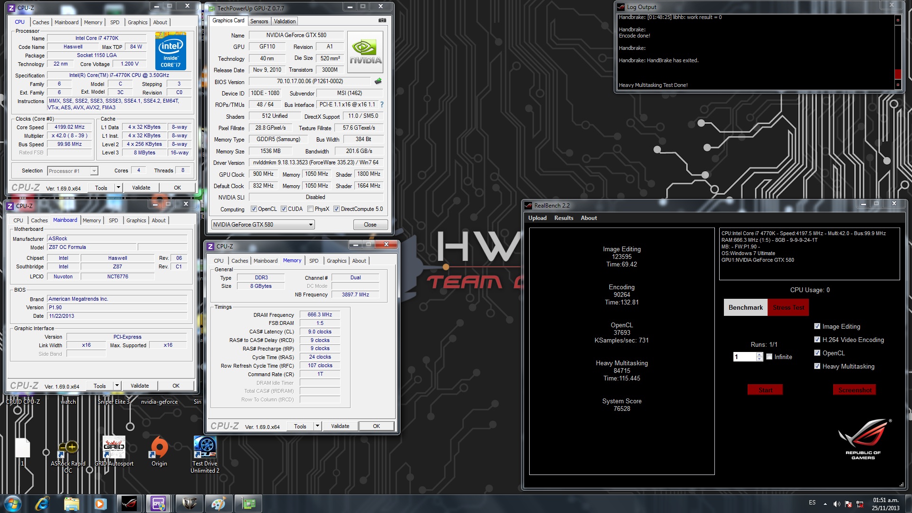Click the Bus Interface question mark icon
The image size is (912, 513).
381,104
